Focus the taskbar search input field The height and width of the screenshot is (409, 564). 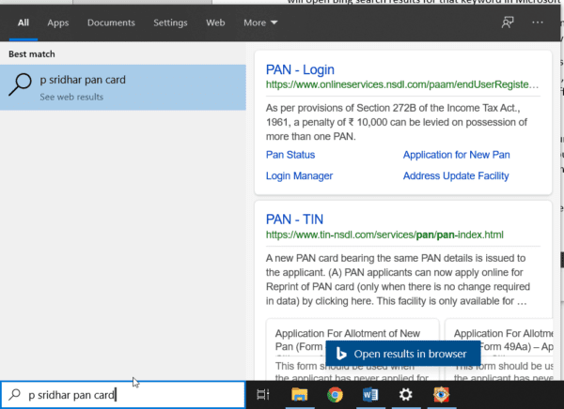tap(123, 395)
